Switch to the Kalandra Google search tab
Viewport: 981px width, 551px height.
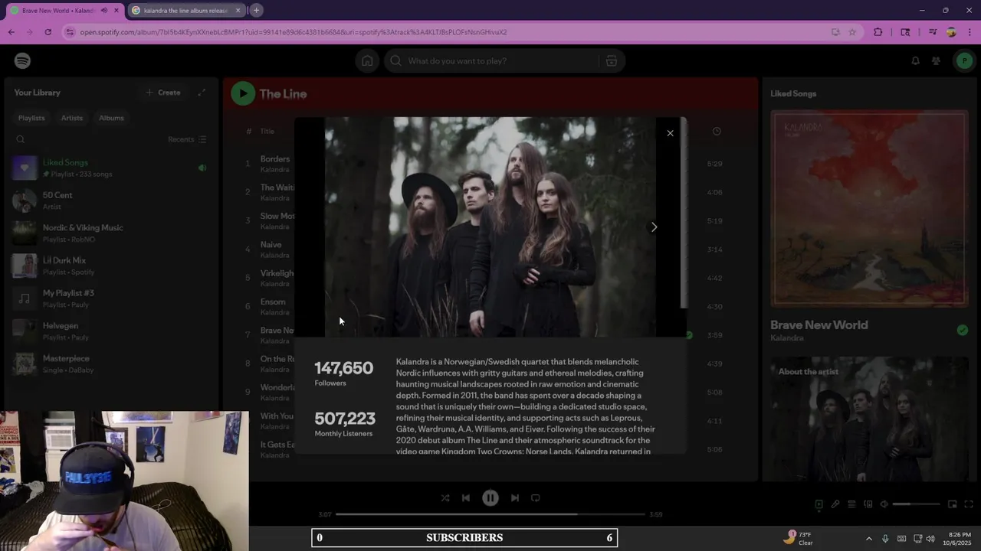point(186,11)
